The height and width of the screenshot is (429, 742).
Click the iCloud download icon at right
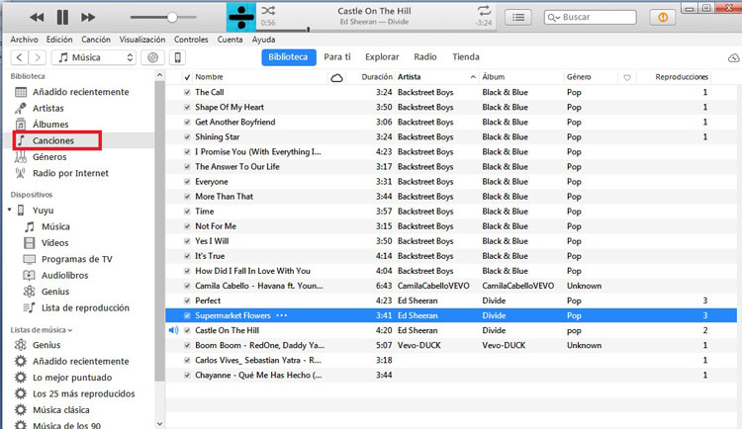(x=733, y=57)
